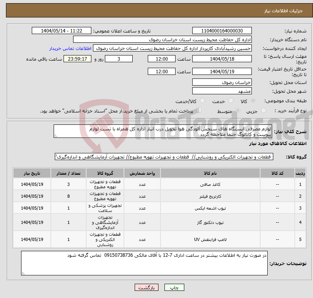Click the چاپ (print) button
The image size is (313, 298).
point(174,287)
